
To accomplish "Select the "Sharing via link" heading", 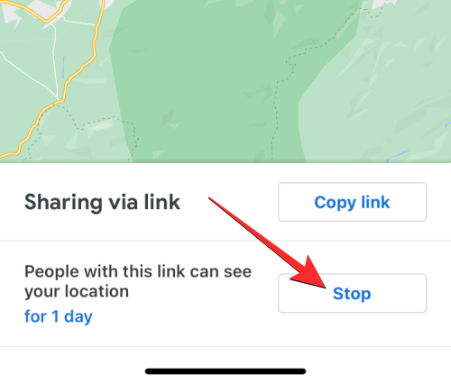I will click(x=102, y=202).
